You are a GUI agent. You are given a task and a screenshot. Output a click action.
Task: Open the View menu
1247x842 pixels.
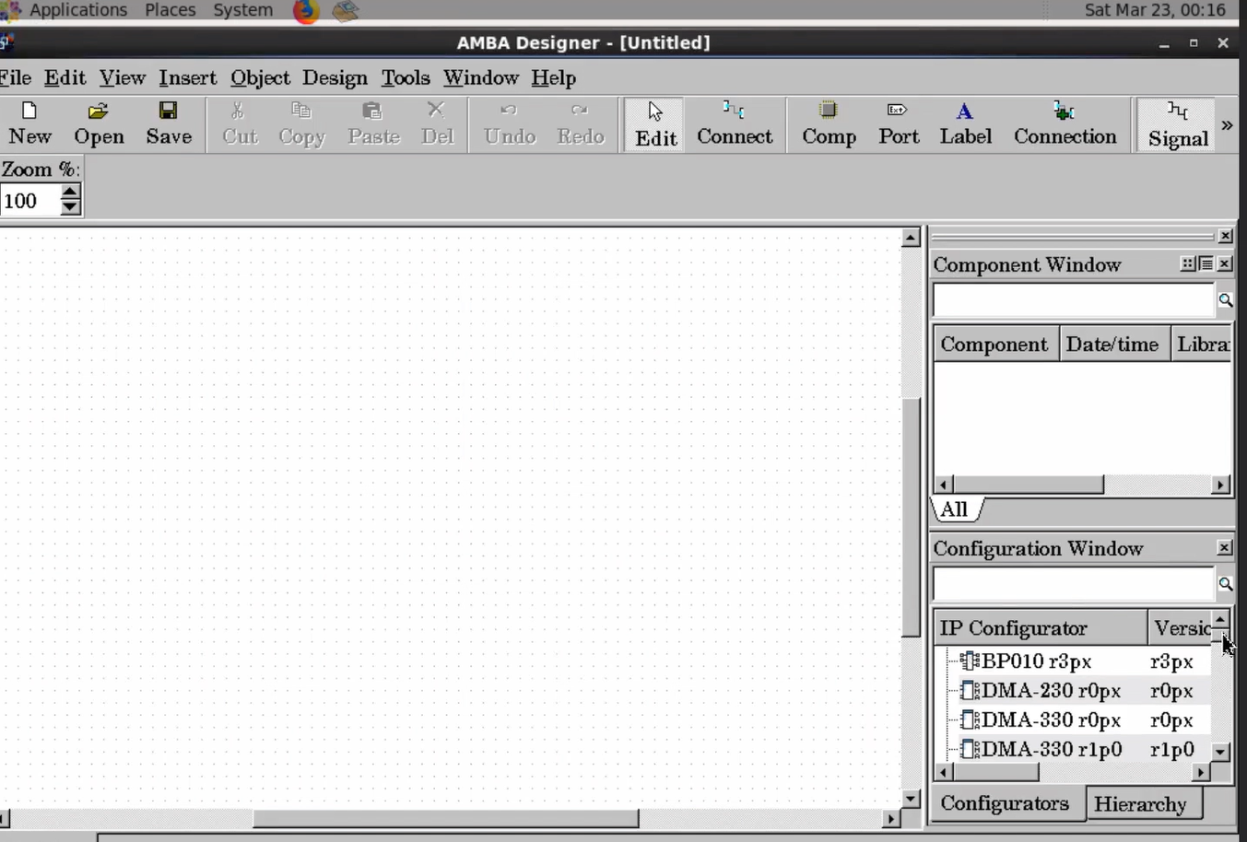pos(123,77)
